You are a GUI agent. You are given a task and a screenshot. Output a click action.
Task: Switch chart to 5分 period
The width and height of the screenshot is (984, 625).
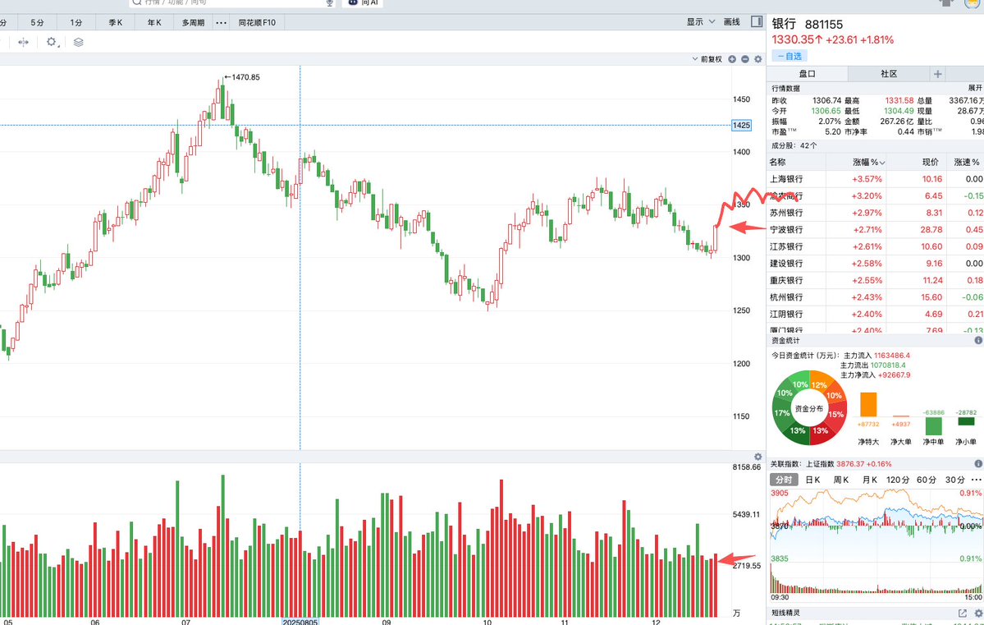point(38,23)
